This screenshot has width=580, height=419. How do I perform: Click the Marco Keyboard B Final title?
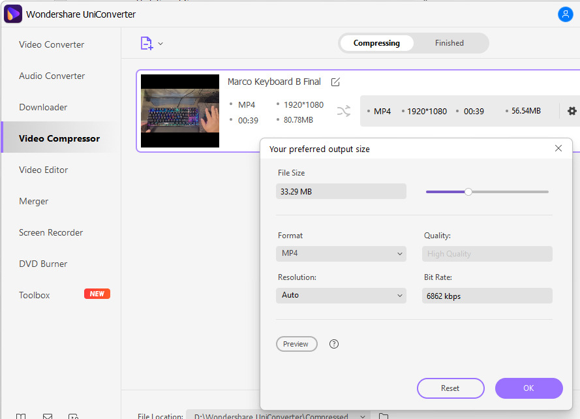(x=274, y=82)
